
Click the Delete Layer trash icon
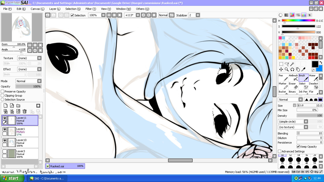pyautogui.click(x=25, y=111)
